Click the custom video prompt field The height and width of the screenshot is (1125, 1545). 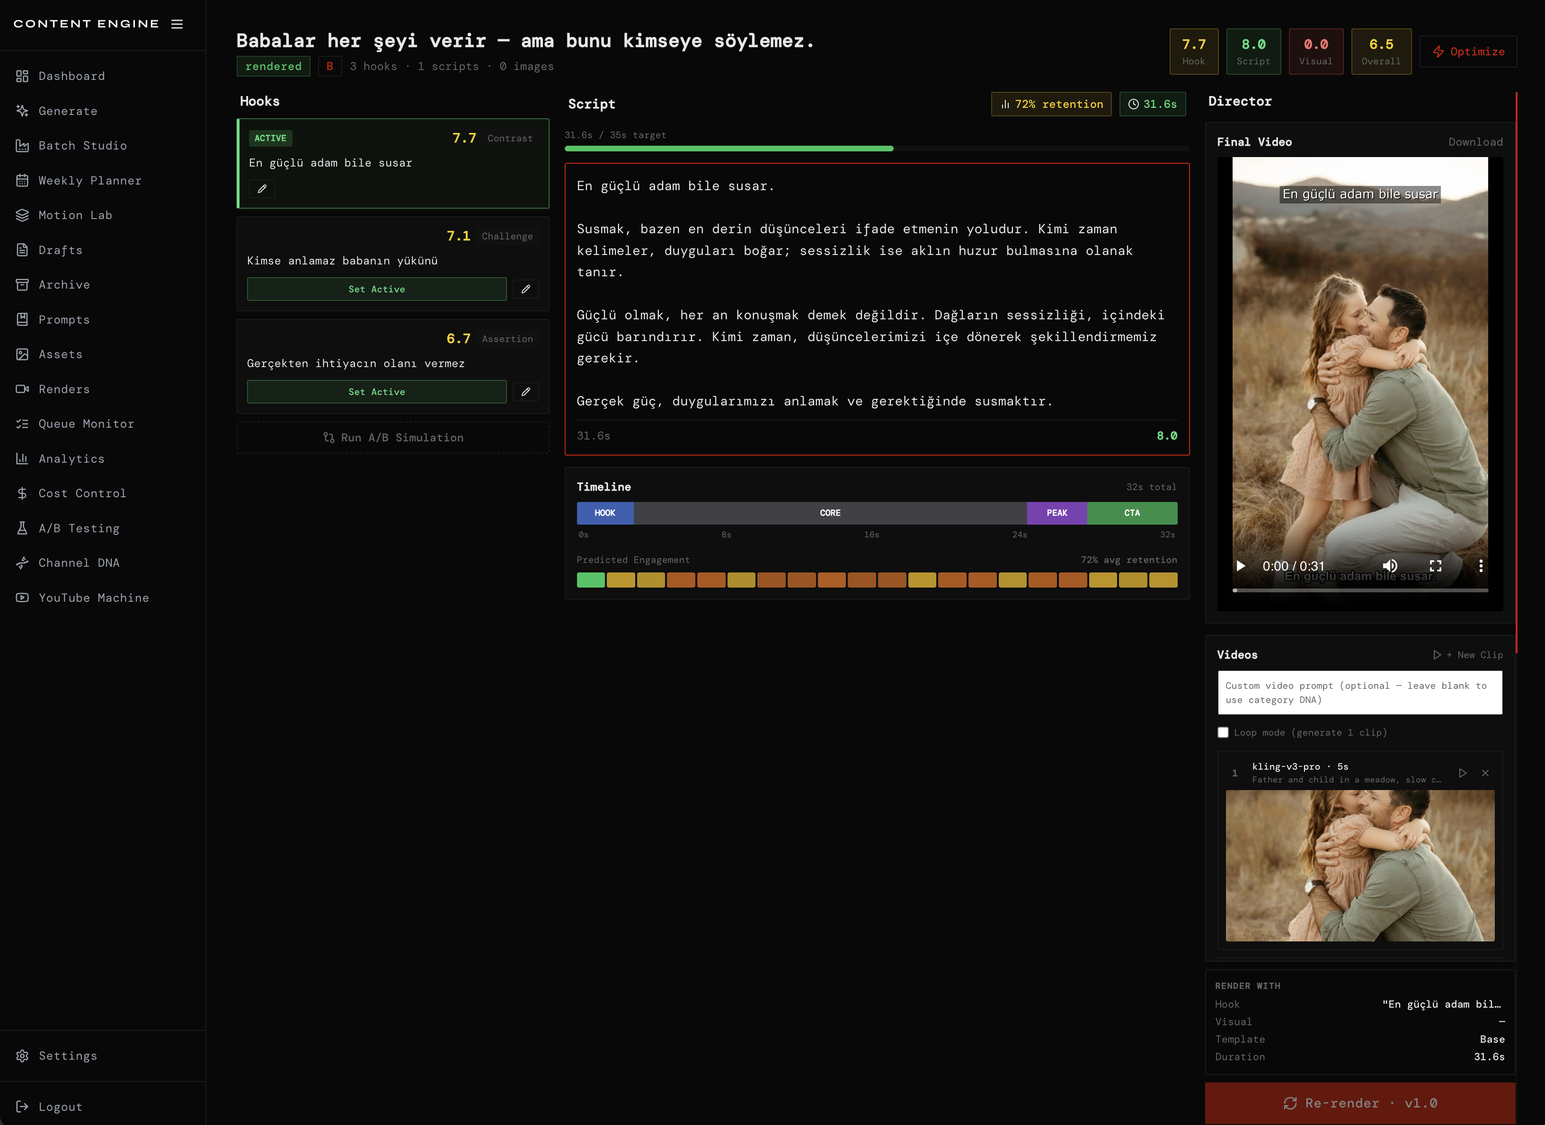click(1360, 693)
